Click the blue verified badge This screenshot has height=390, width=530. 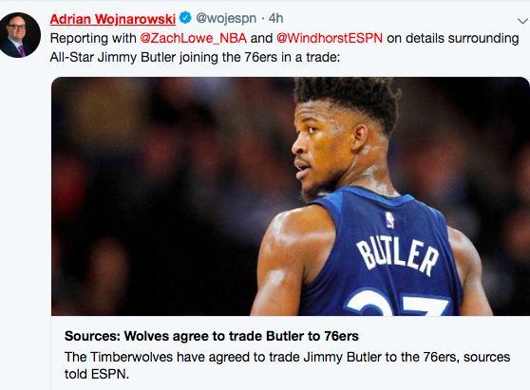point(185,18)
